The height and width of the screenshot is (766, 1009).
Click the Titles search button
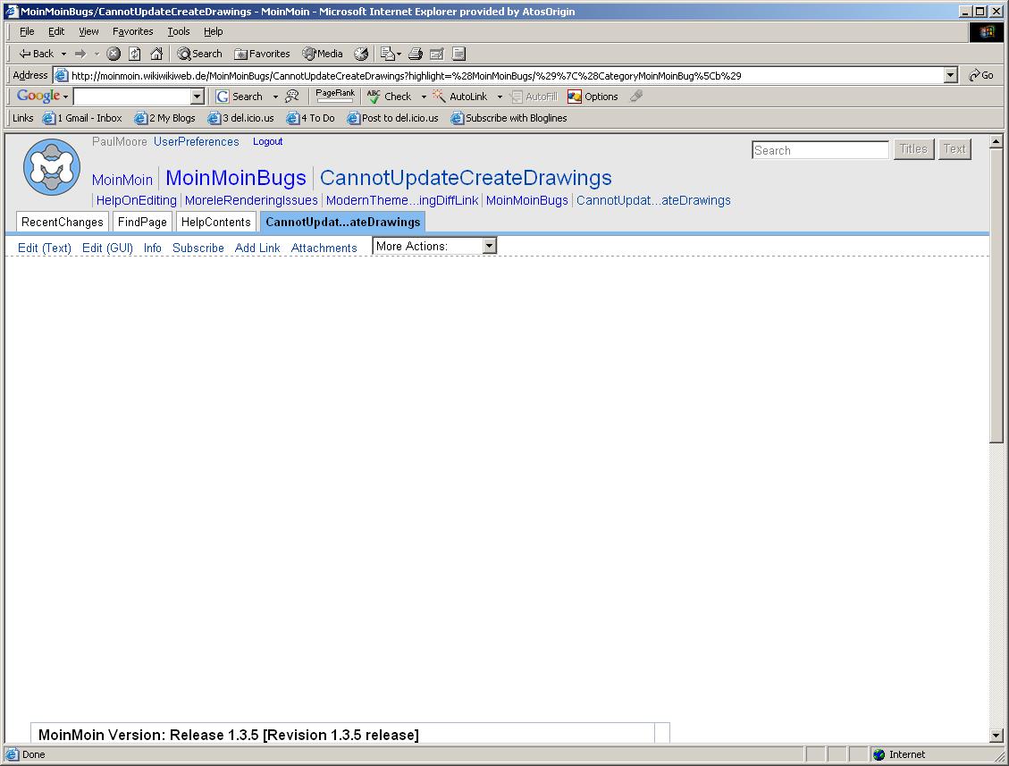click(913, 149)
